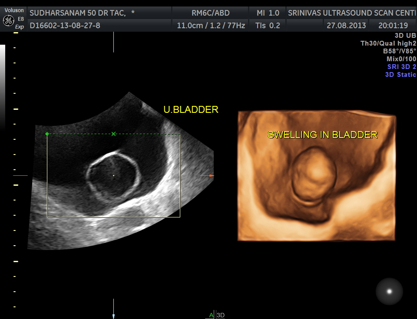This screenshot has height=319, width=417.
Task: Click the orange line marker on left edge
Action: click(x=20, y=175)
